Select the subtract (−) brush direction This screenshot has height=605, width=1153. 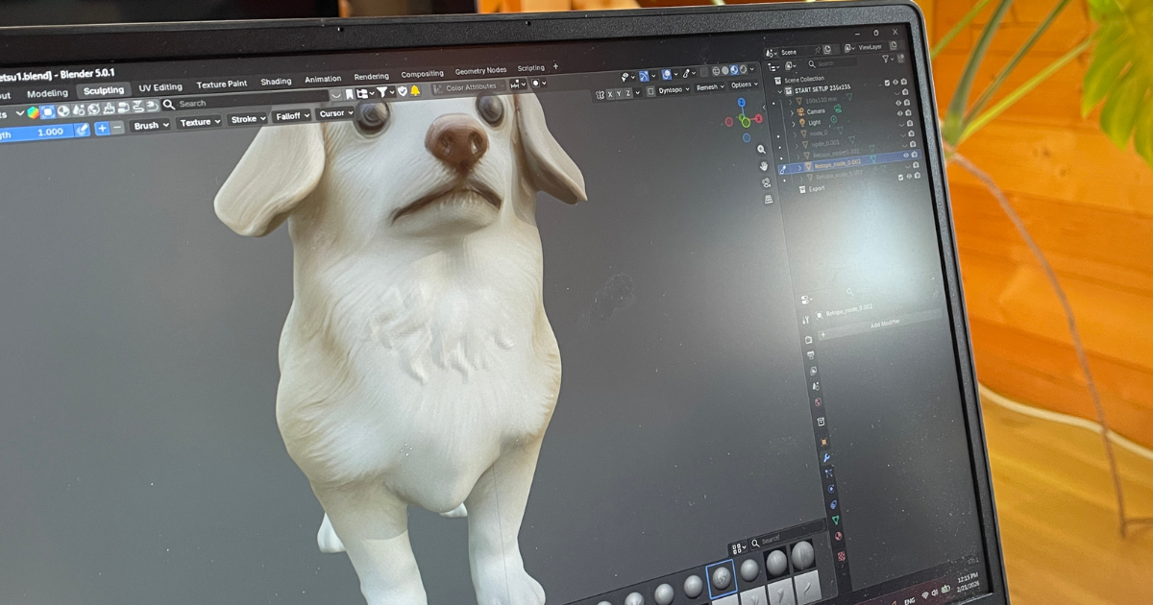pyautogui.click(x=117, y=128)
